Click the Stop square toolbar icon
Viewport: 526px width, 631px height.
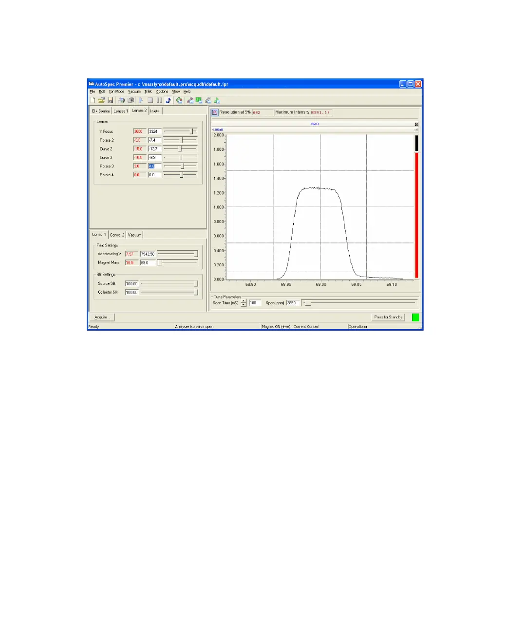(150, 100)
